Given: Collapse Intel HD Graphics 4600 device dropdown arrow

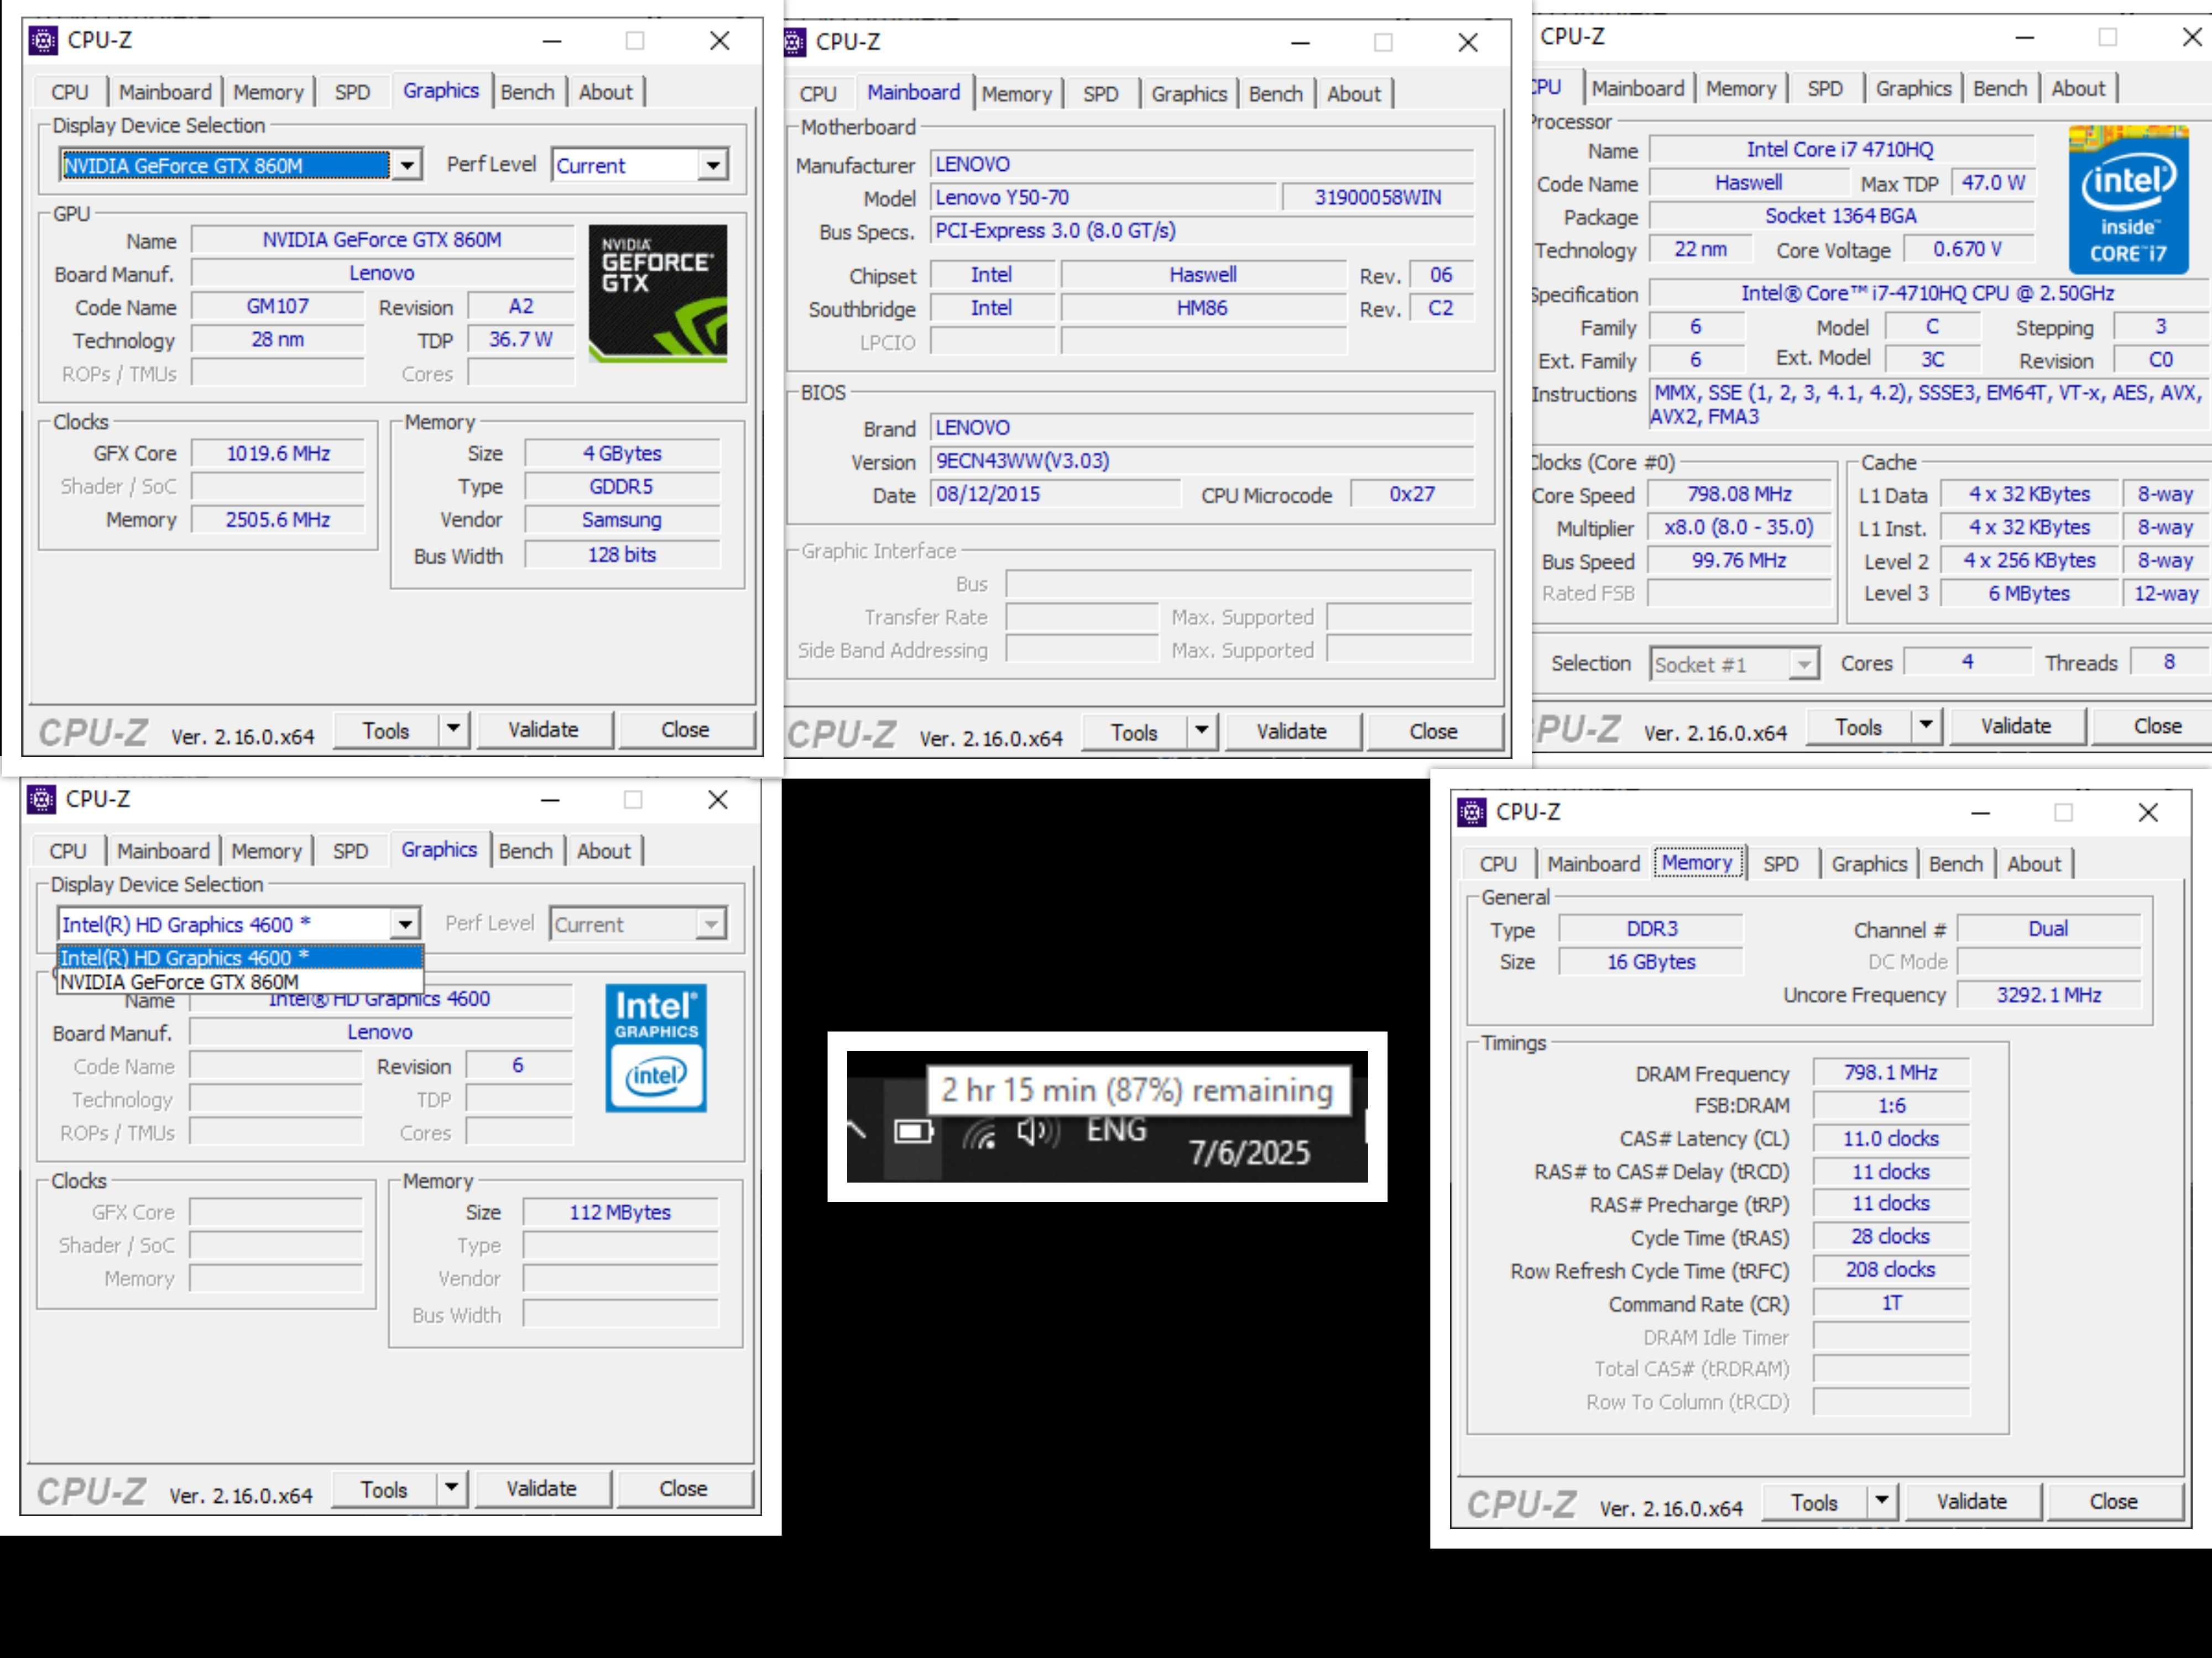Looking at the screenshot, I should [405, 925].
